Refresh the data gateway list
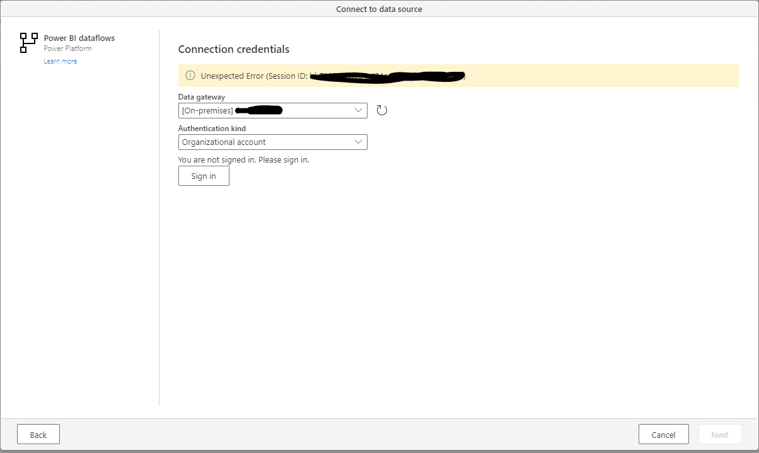This screenshot has width=759, height=453. tap(381, 110)
